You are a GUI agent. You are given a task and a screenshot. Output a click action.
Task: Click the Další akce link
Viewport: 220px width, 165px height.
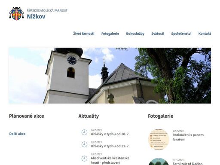pyautogui.click(x=17, y=134)
